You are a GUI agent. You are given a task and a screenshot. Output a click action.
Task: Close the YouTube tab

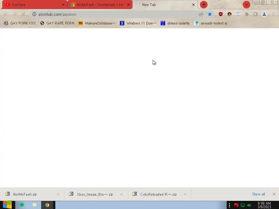(63, 5)
